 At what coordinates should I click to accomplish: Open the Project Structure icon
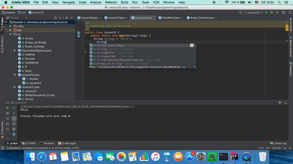(284, 12)
